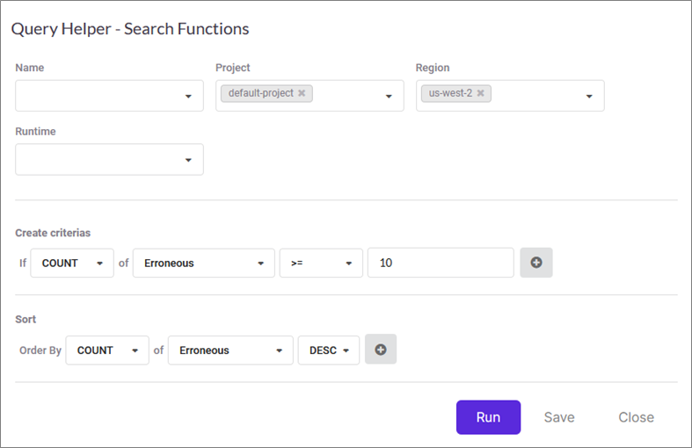Viewport: 692px width, 448px height.
Task: Click the criteria value field containing 10
Action: (x=441, y=263)
